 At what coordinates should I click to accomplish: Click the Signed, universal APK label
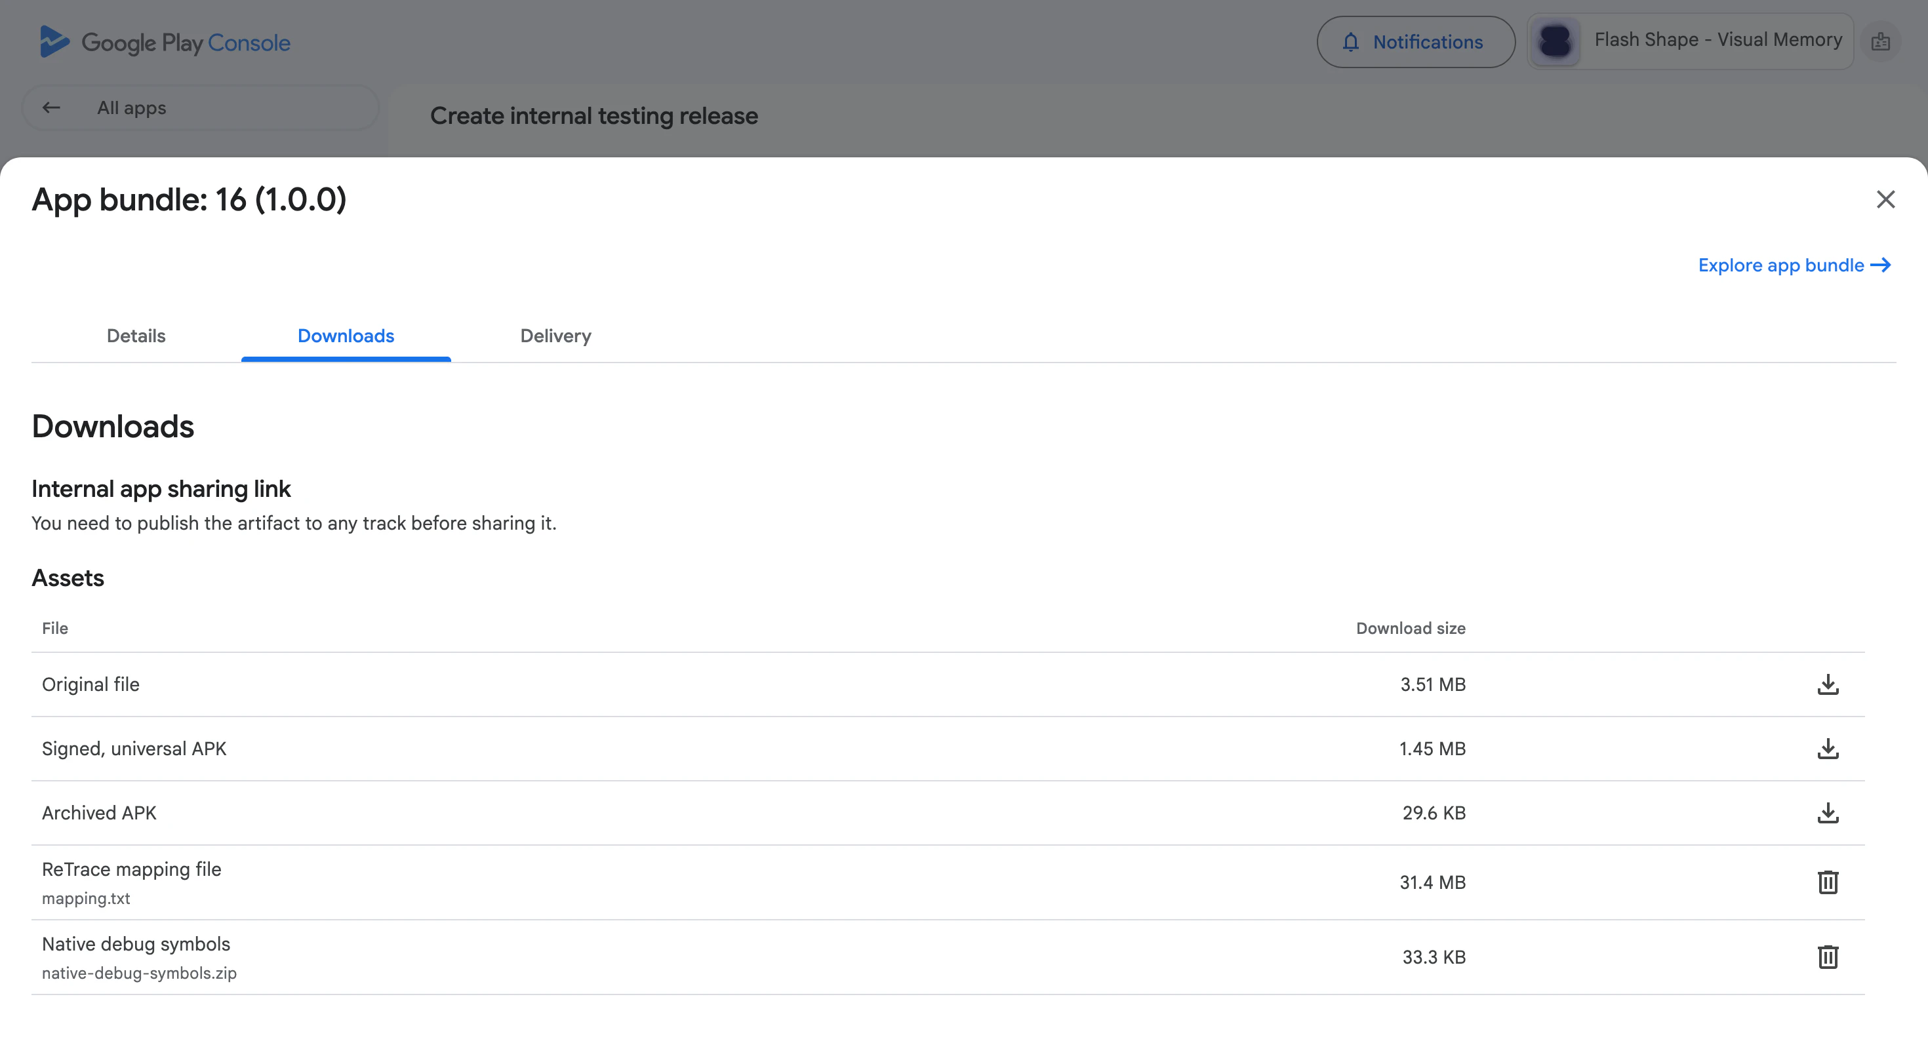pyautogui.click(x=134, y=749)
